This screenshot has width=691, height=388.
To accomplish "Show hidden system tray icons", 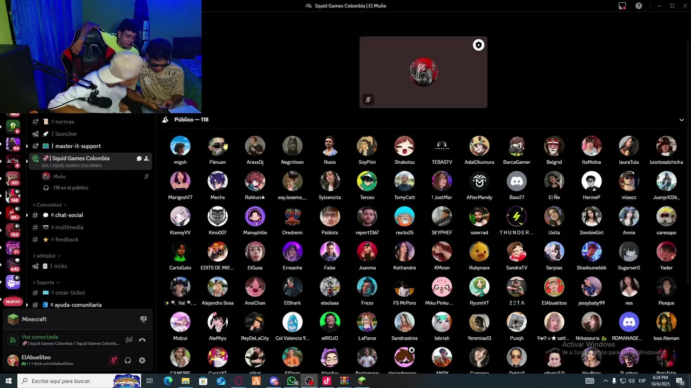I will click(x=605, y=381).
